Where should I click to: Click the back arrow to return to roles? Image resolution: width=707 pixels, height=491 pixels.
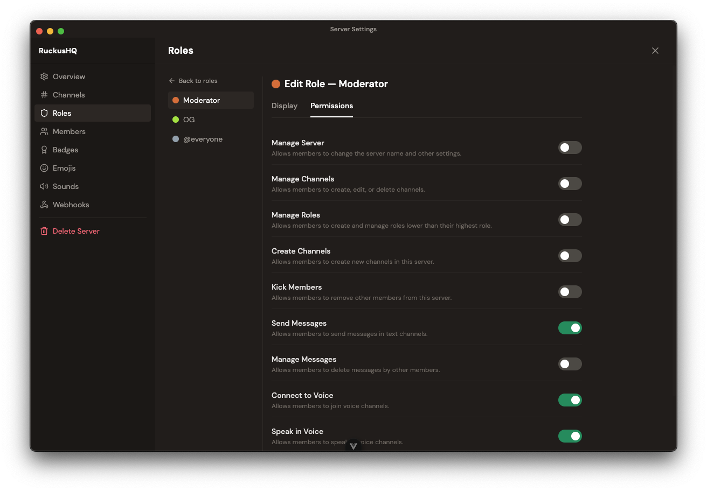pyautogui.click(x=171, y=80)
